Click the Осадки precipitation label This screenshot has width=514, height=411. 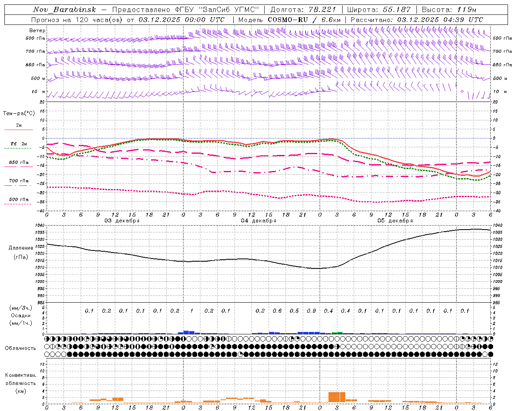click(x=21, y=315)
